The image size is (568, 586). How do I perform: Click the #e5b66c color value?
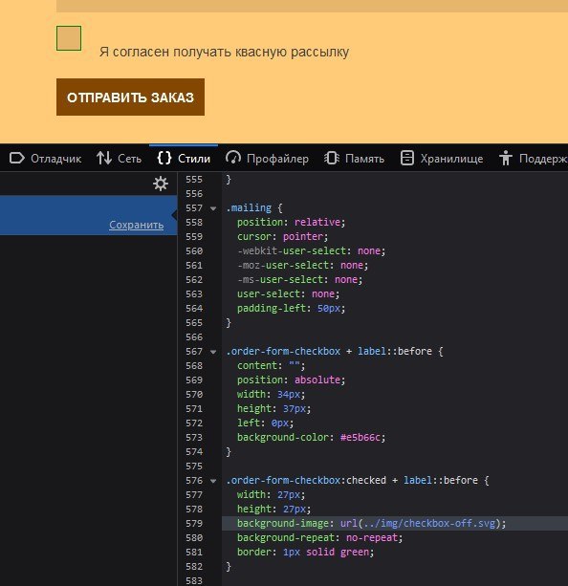coord(360,437)
